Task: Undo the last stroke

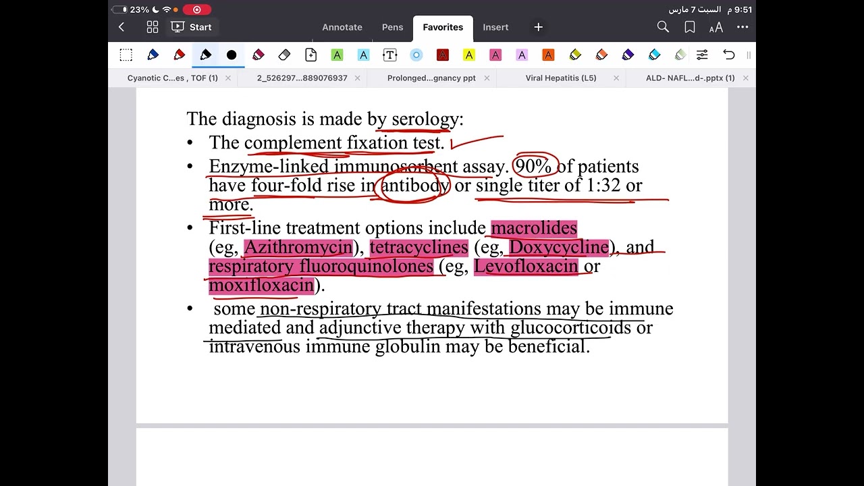Action: tap(728, 55)
